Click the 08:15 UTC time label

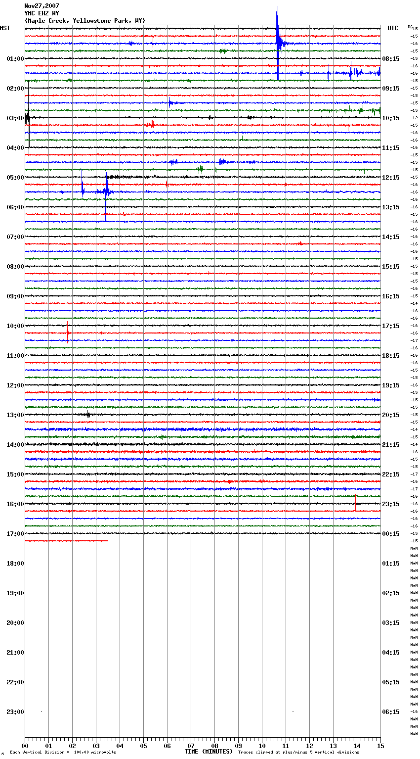(x=391, y=59)
